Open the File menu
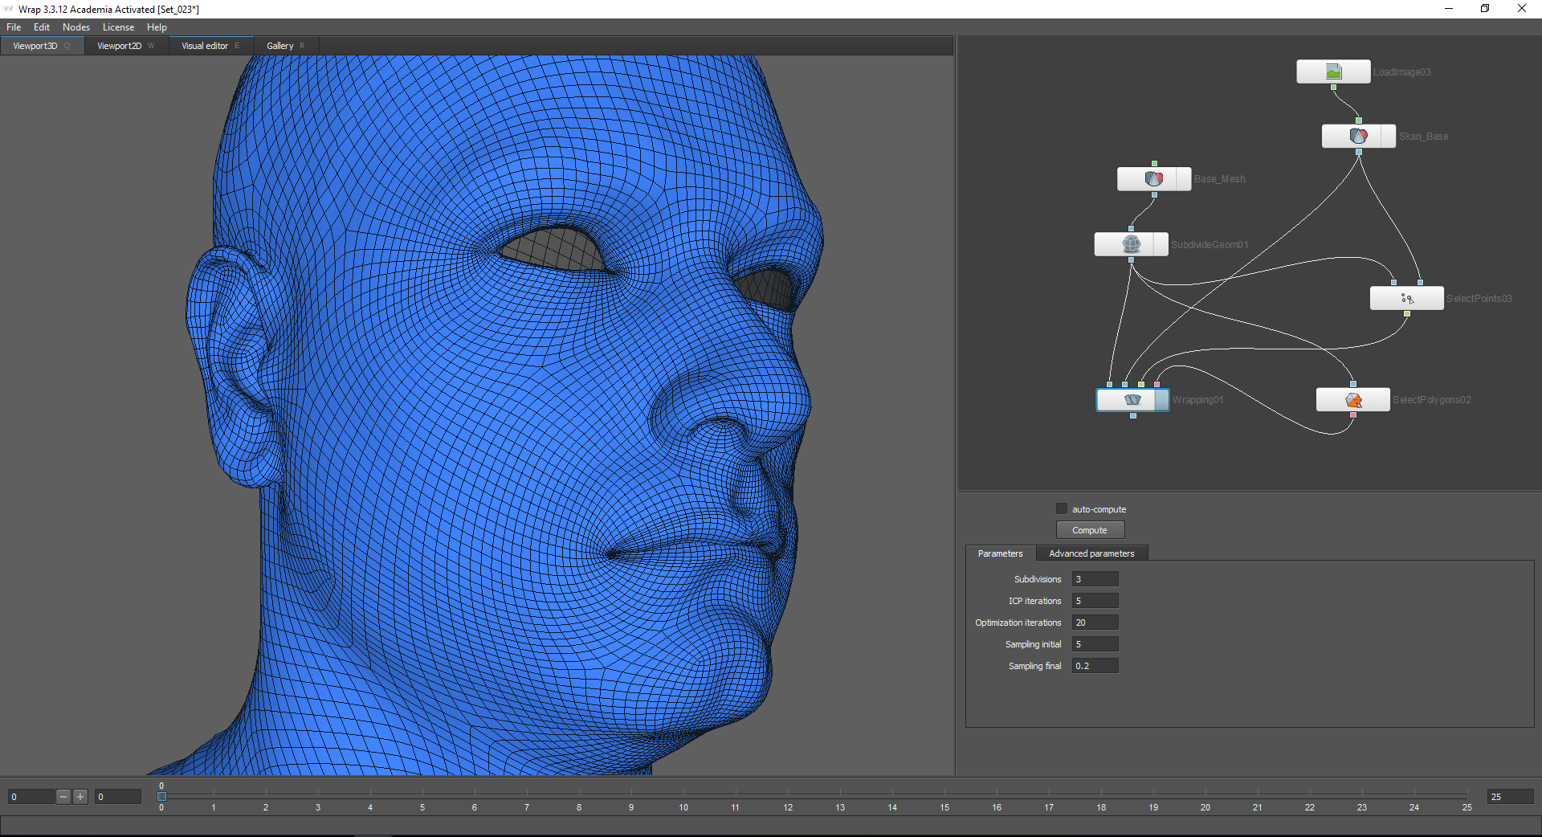The height and width of the screenshot is (837, 1542). 14,27
